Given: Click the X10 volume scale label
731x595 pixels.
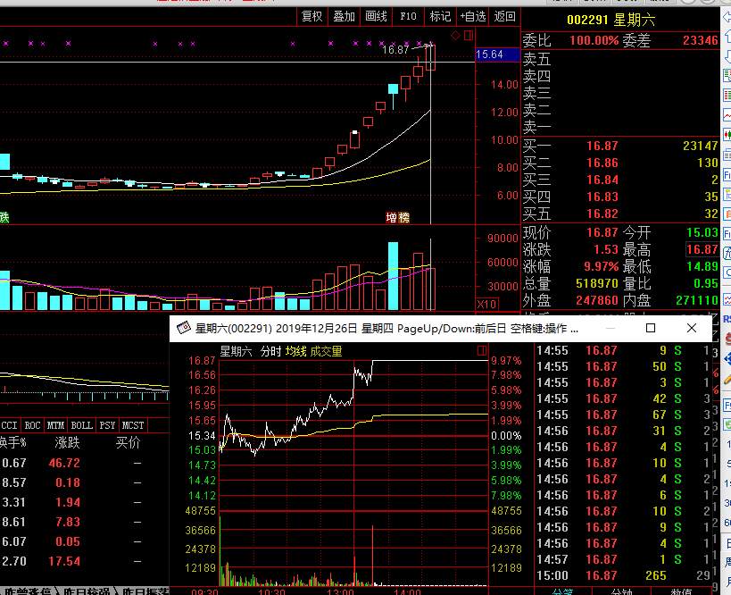Looking at the screenshot, I should (x=487, y=305).
